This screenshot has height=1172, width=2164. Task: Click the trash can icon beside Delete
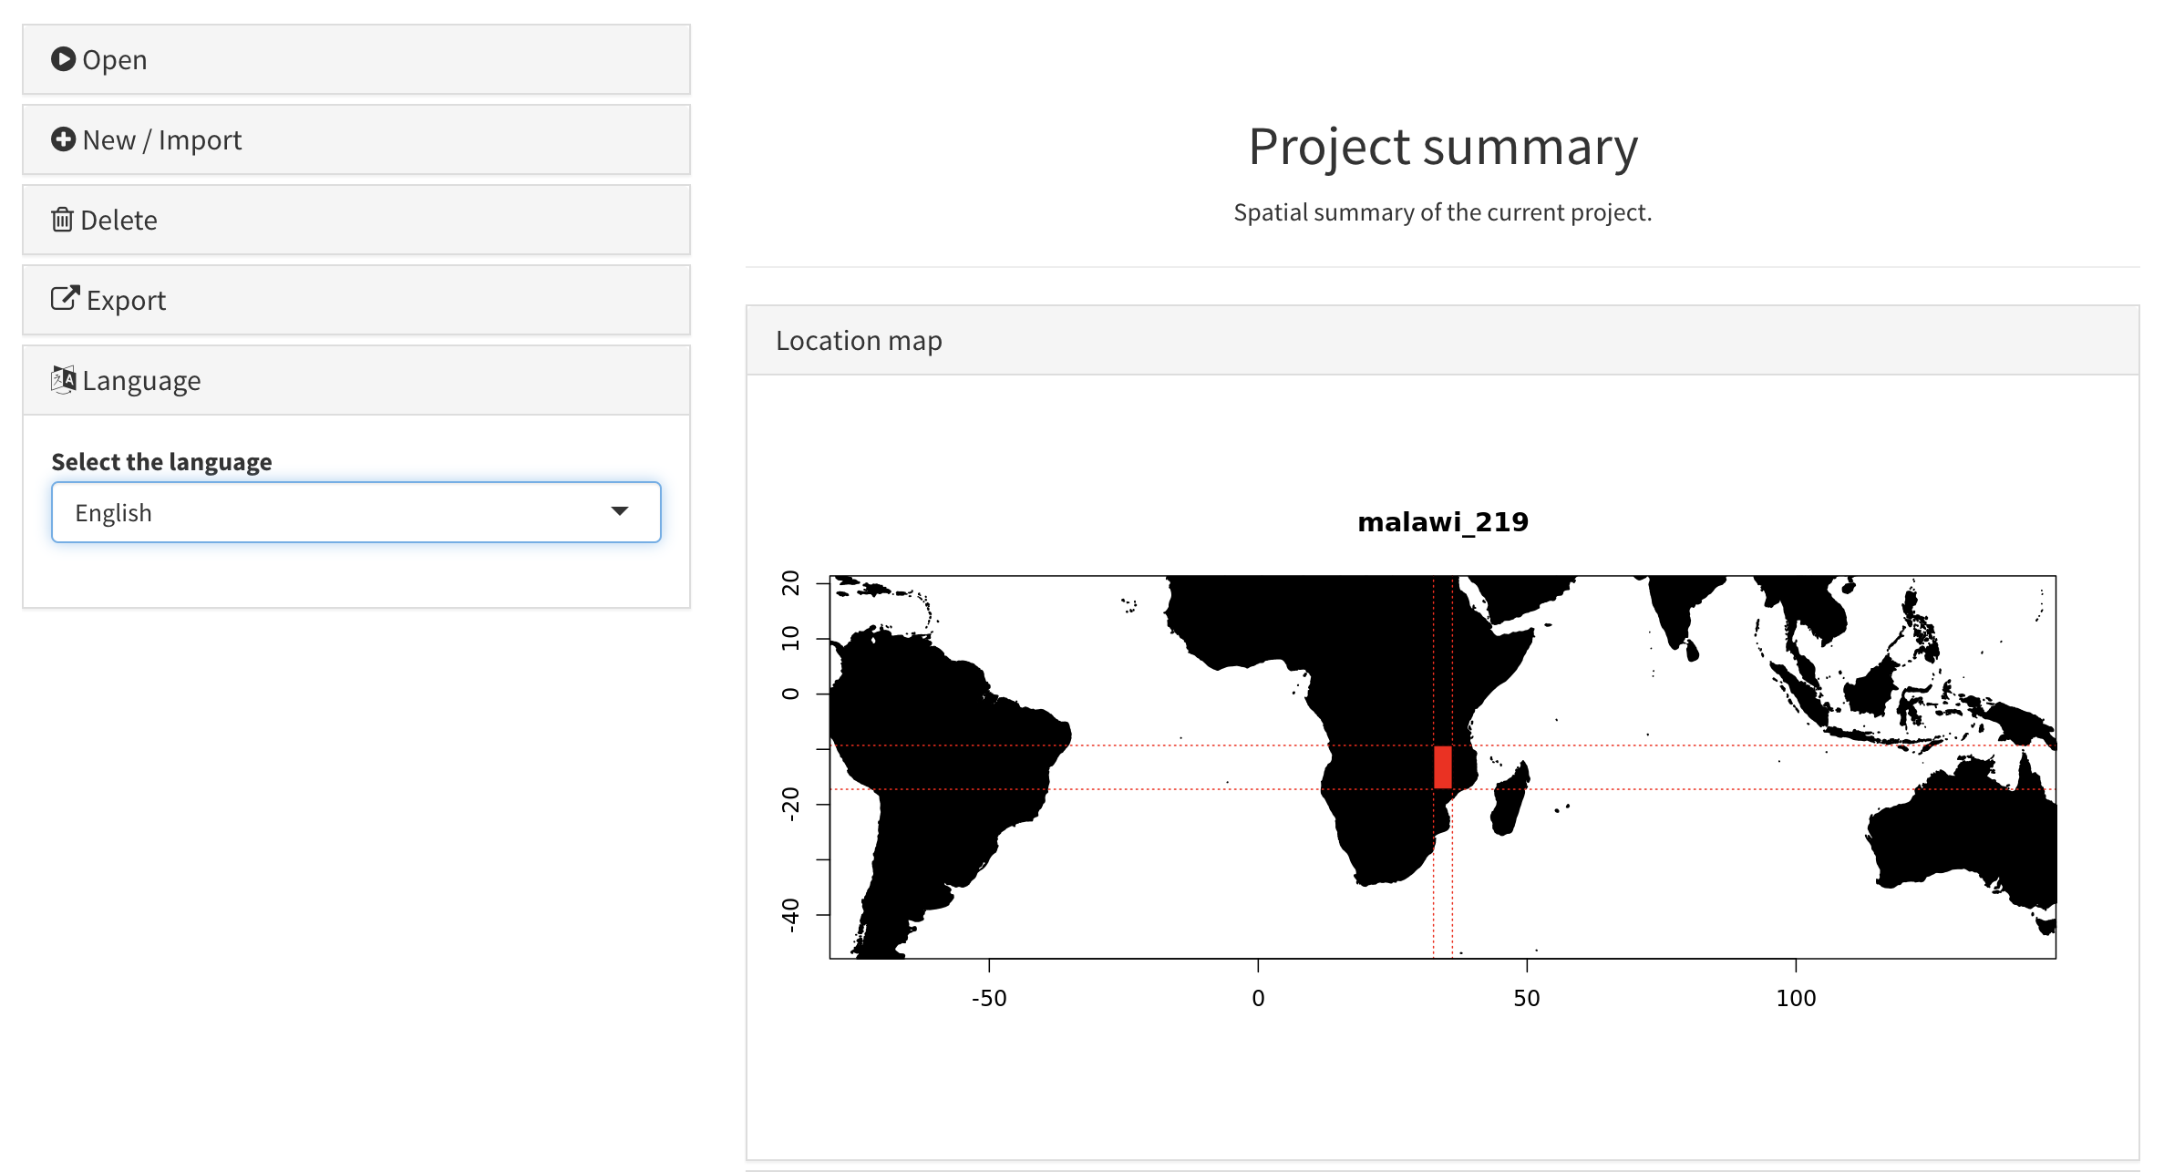(62, 220)
